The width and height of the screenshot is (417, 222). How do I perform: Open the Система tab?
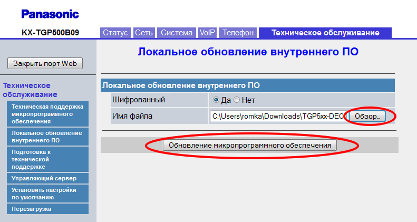[177, 33]
